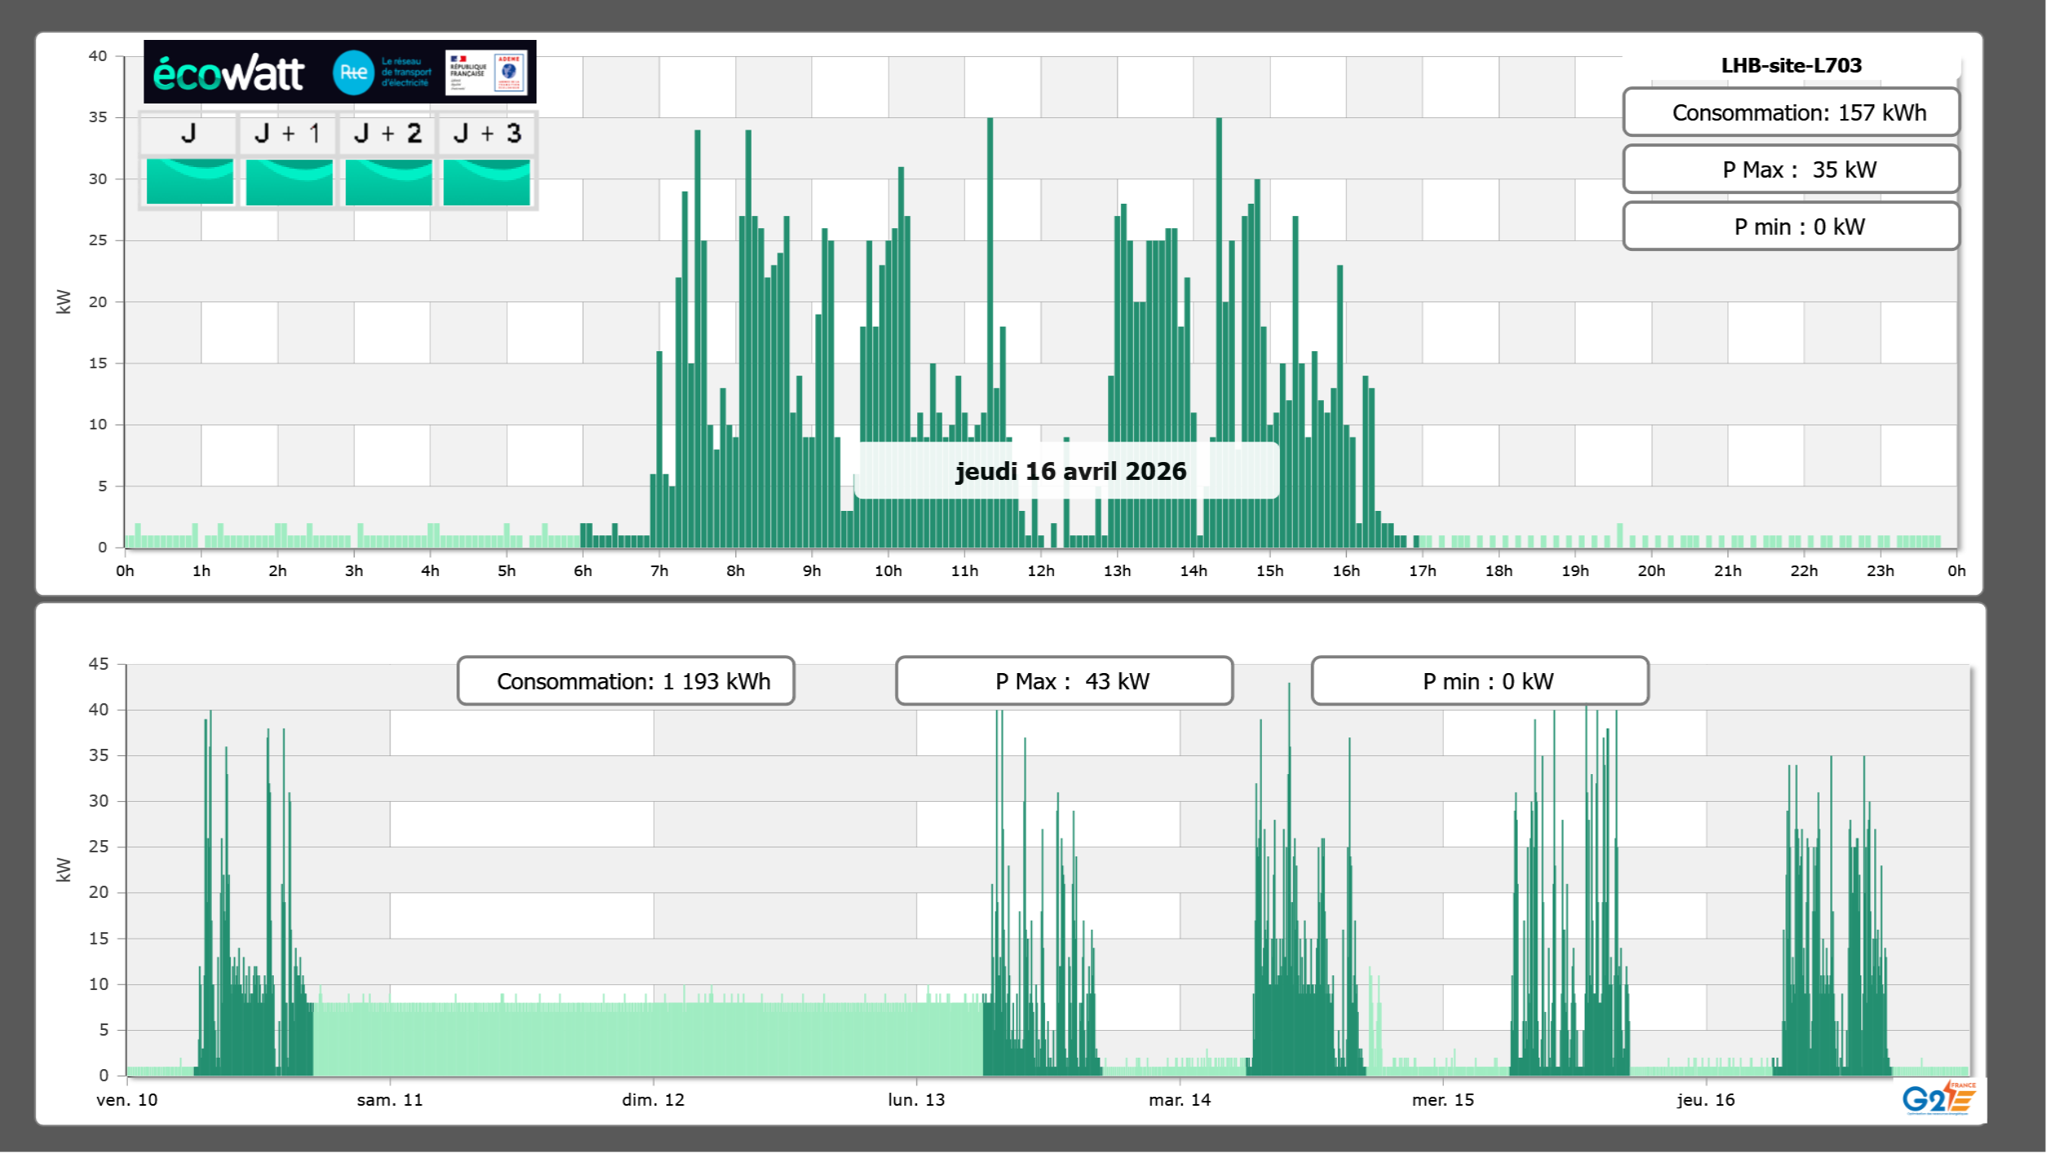The image size is (2047, 1153).
Task: Click the lun. 13 label on weekly axis
Action: click(915, 1099)
